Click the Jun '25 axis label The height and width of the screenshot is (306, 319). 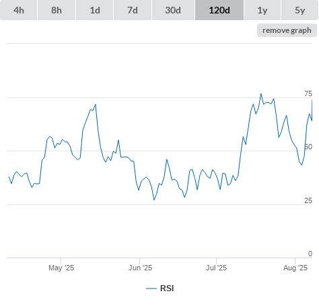tap(140, 268)
